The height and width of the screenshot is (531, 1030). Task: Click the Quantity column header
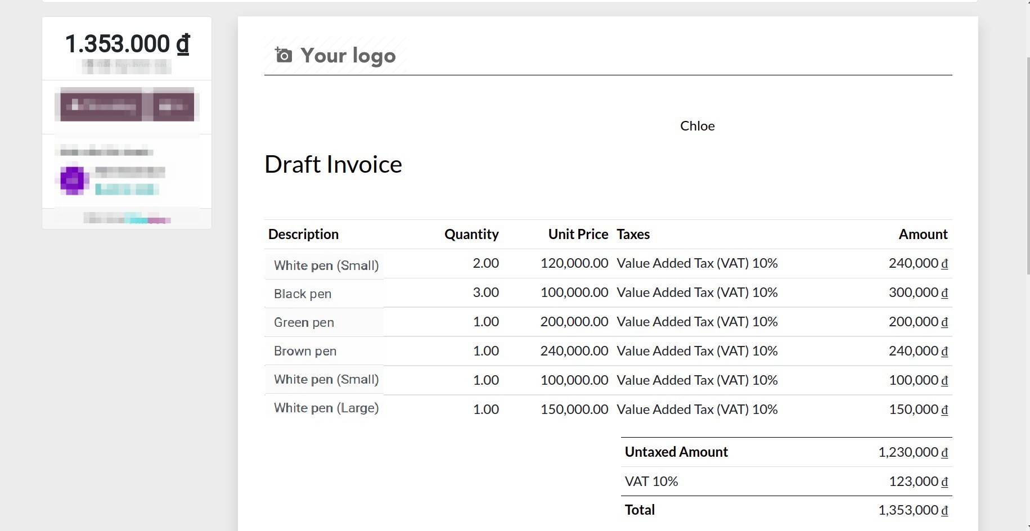click(471, 234)
